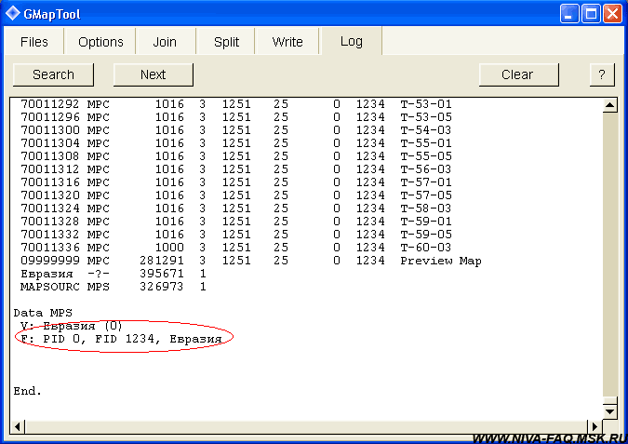Open help with the ? button
The width and height of the screenshot is (628, 444).
(x=602, y=74)
